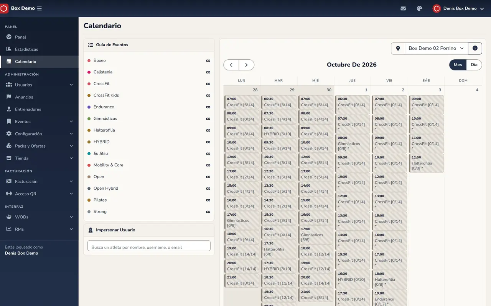Click the Denis Box Demo avatar
The height and width of the screenshot is (306, 491).
point(437,8)
